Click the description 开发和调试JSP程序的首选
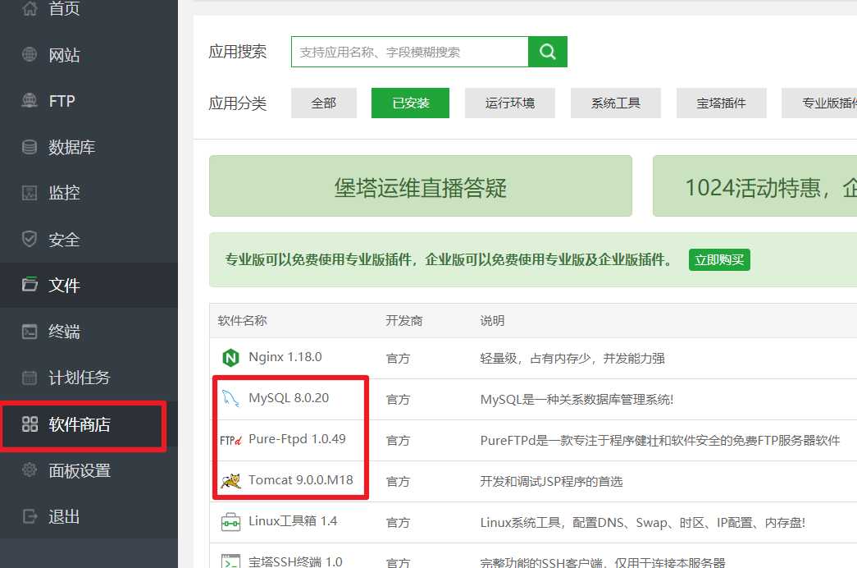This screenshot has width=857, height=568. click(x=551, y=482)
